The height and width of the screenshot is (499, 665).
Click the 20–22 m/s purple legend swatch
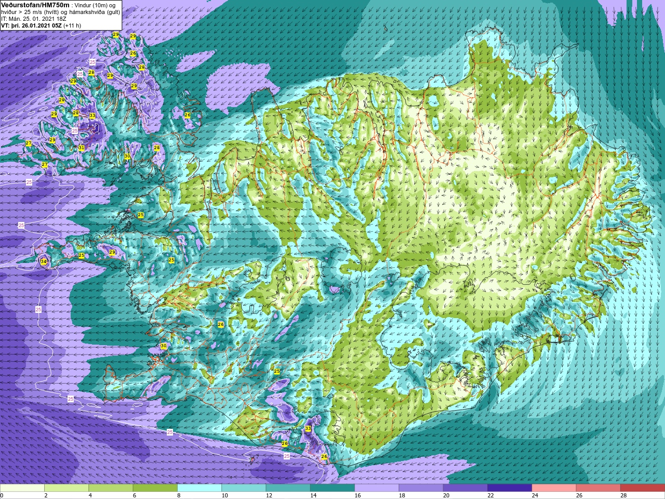coord(465,488)
